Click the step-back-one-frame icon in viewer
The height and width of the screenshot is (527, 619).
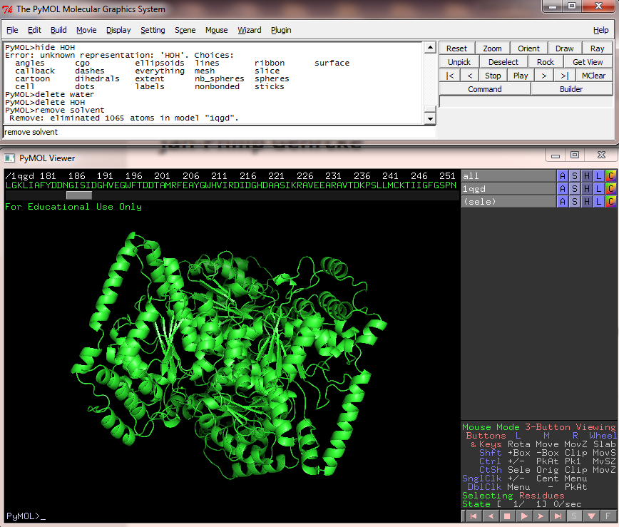[x=491, y=516]
